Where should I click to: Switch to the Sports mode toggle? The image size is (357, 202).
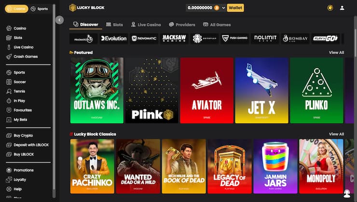[40, 9]
